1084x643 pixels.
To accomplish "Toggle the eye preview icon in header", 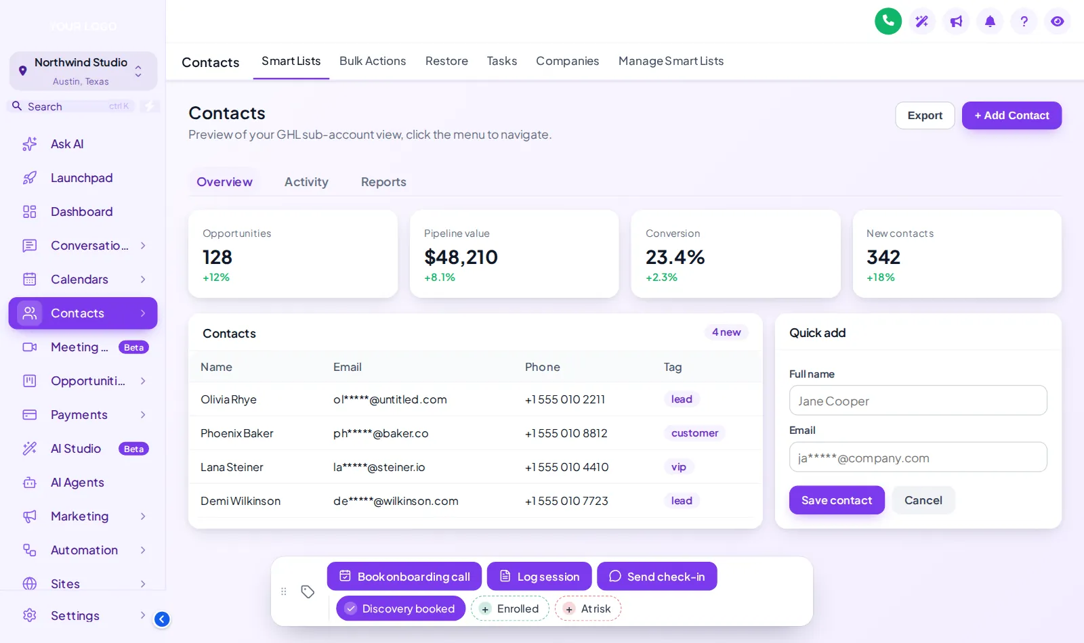I will point(1058,22).
